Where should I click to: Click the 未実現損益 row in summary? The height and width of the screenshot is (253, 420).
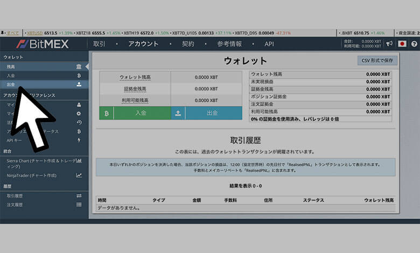click(320, 82)
